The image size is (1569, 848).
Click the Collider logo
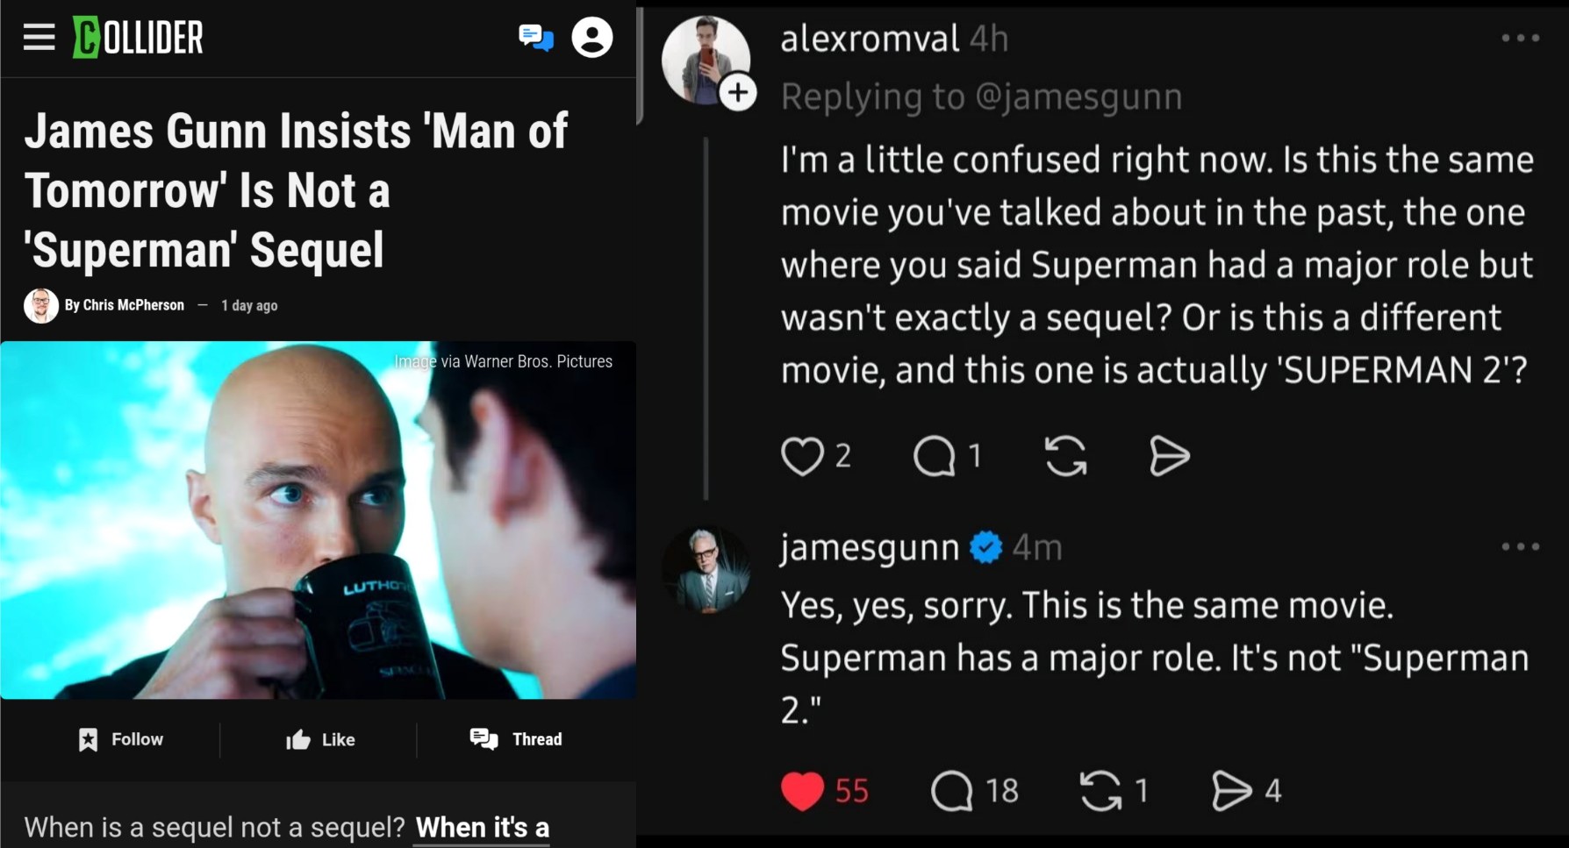pos(138,38)
